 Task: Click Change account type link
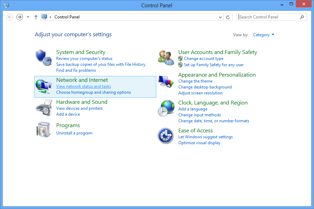point(204,59)
